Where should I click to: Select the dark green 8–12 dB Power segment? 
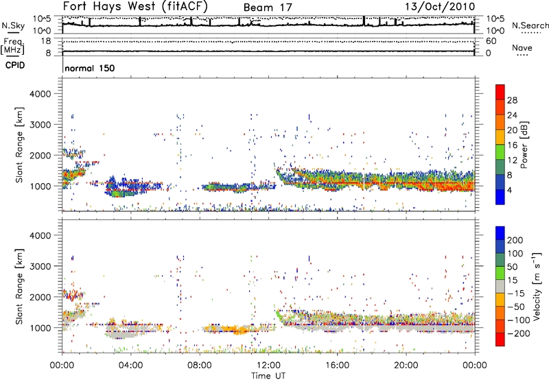point(500,167)
